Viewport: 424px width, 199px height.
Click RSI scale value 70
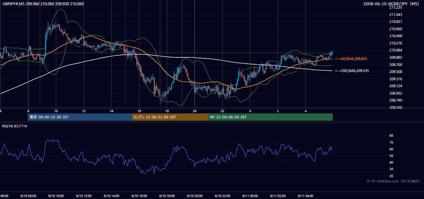[391, 142]
